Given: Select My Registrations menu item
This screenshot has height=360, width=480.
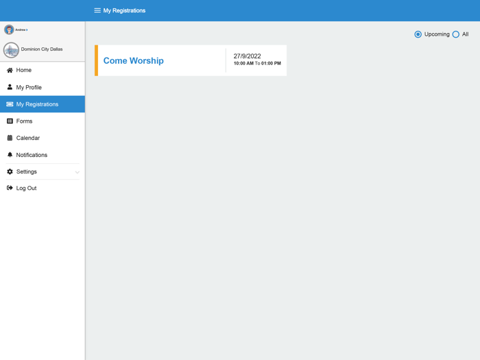Looking at the screenshot, I should point(43,104).
